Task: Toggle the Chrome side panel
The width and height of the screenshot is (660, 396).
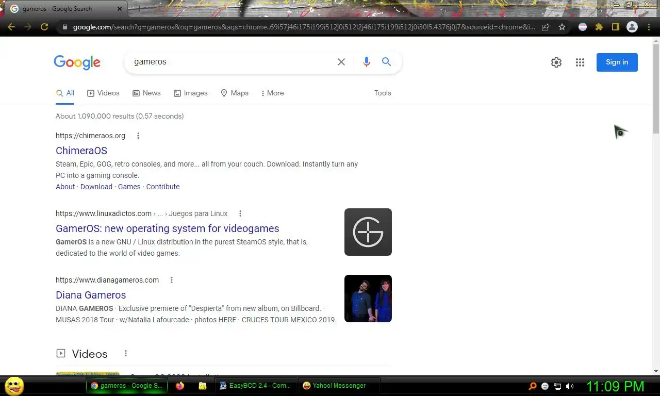Action: (615, 27)
